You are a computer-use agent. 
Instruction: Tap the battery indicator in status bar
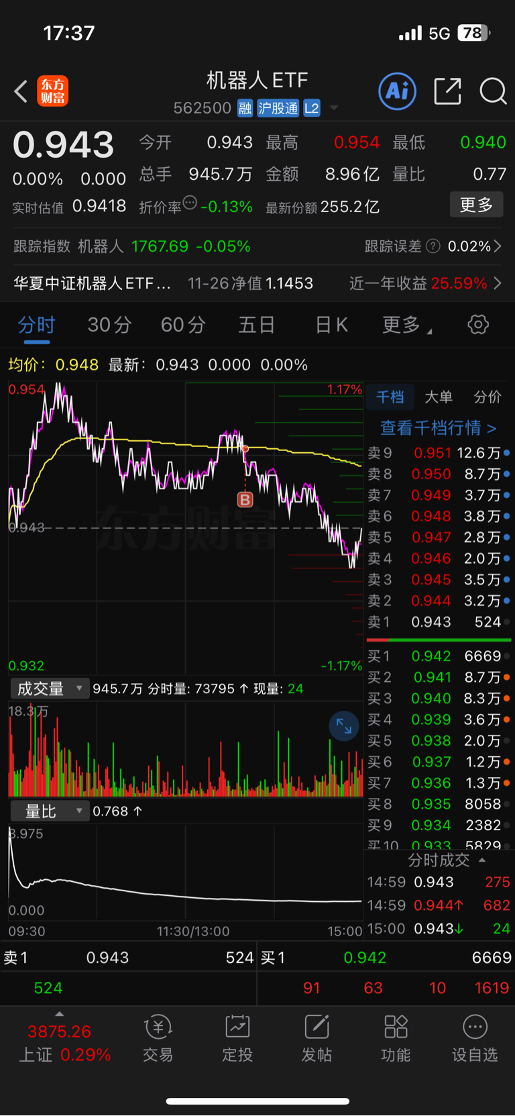[x=473, y=33]
